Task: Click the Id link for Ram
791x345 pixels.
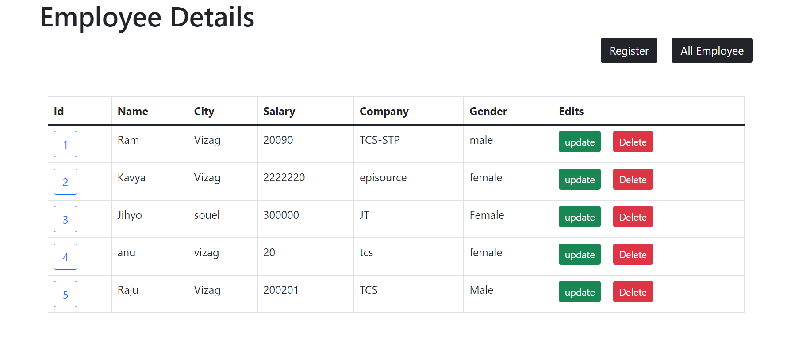Action: [x=65, y=144]
